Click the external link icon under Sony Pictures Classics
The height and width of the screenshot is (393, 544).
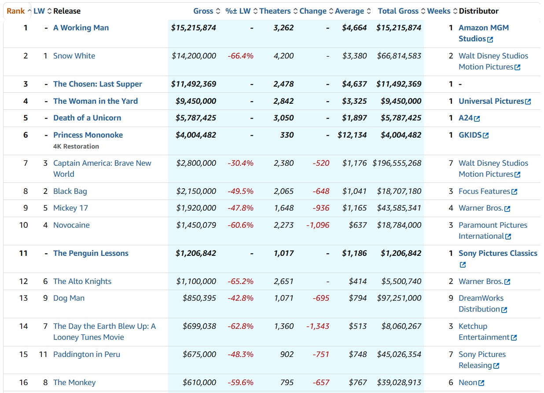click(x=463, y=265)
